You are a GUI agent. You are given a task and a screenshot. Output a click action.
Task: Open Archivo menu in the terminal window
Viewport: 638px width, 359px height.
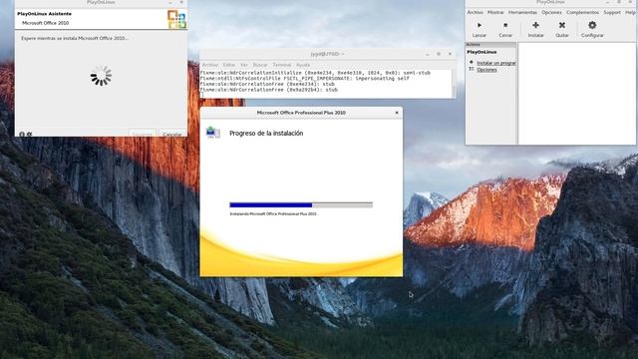tap(210, 65)
